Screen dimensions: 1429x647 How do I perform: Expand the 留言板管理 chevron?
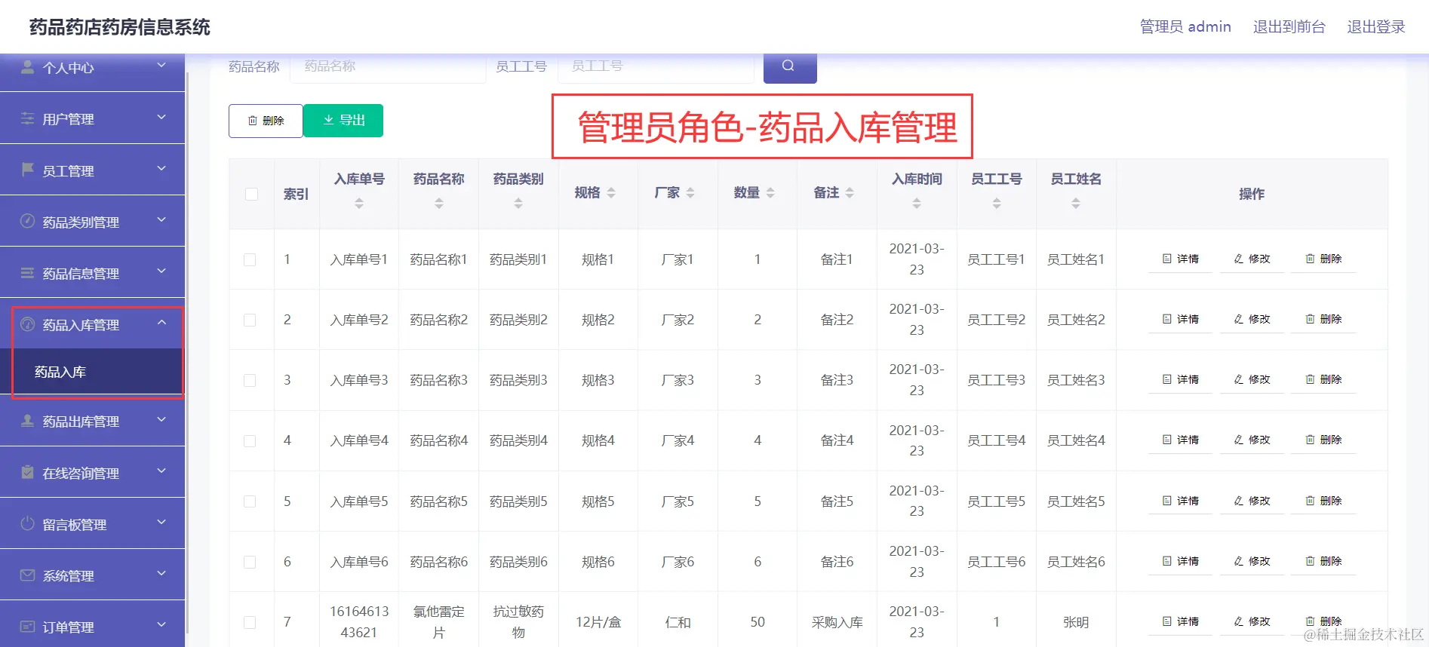(x=161, y=522)
